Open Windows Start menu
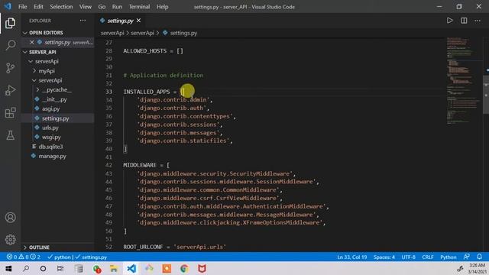The height and width of the screenshot is (275, 489). click(x=8, y=268)
